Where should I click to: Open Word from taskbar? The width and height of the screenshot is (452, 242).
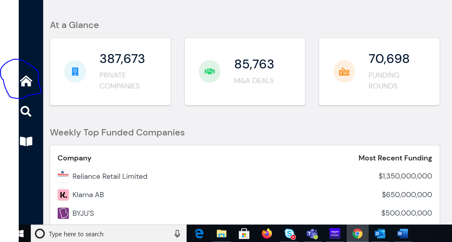(x=402, y=234)
